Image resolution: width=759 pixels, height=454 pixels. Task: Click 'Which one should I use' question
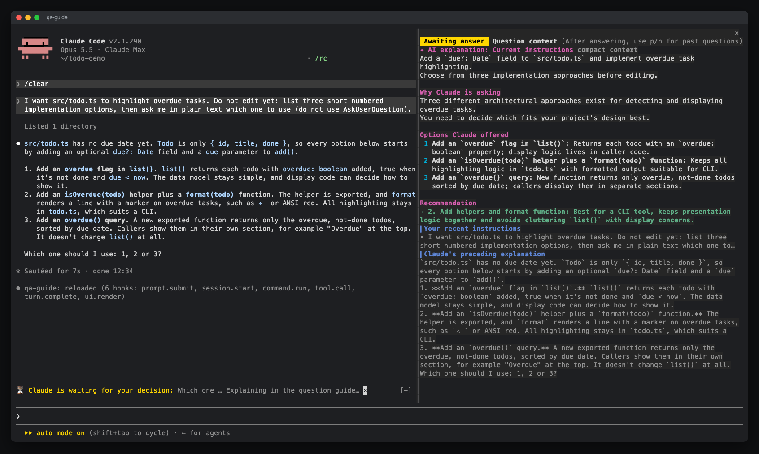point(93,254)
